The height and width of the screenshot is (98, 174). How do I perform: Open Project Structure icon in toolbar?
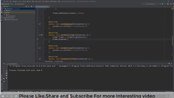tap(171, 4)
